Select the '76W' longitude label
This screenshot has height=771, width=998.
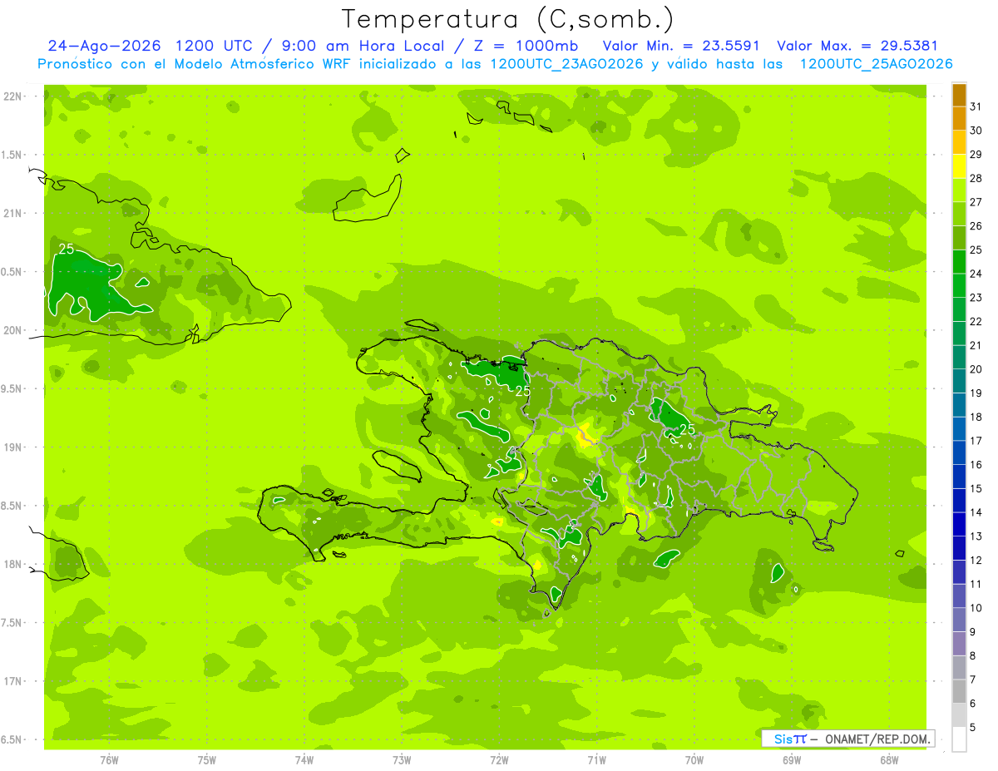coord(109,759)
